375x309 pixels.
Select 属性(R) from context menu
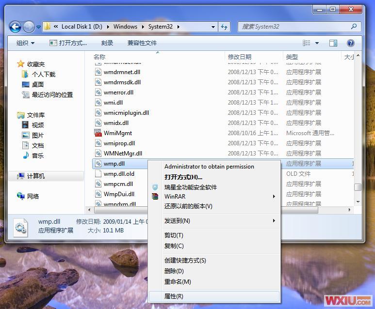tap(174, 296)
